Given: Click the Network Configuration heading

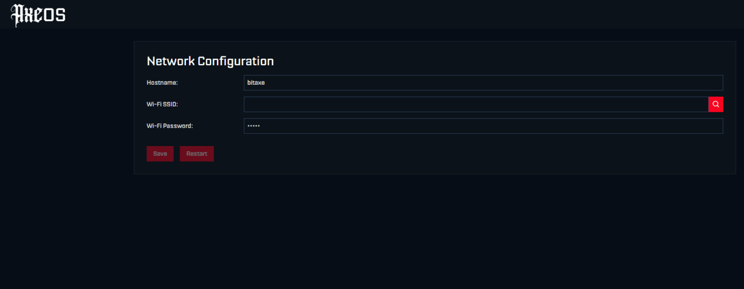Looking at the screenshot, I should tap(210, 61).
